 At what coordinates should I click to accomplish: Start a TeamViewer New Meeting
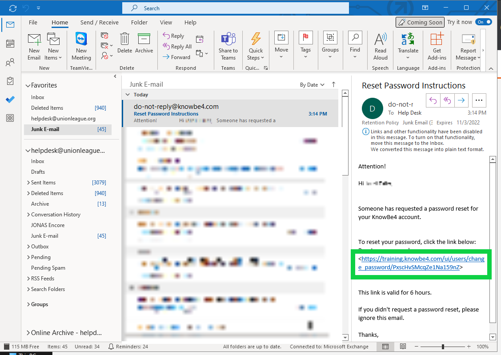[81, 47]
